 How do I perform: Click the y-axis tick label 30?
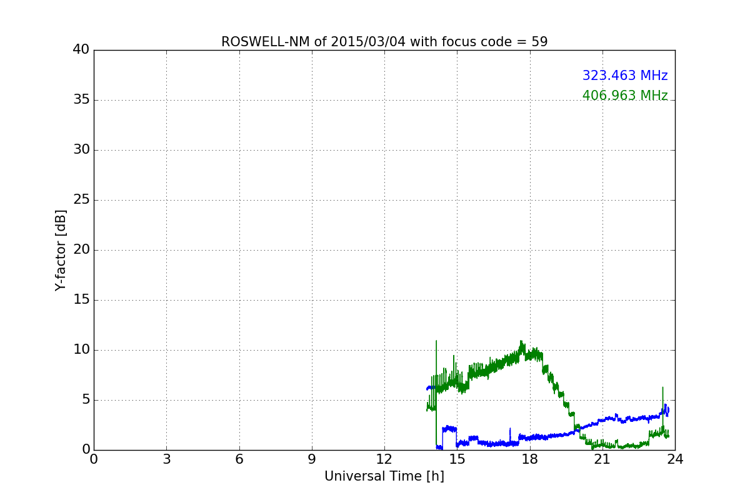click(81, 149)
